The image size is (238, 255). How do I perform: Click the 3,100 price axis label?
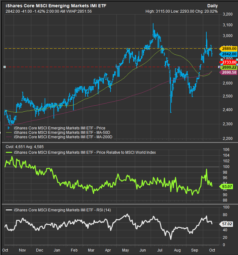[x=228, y=25]
